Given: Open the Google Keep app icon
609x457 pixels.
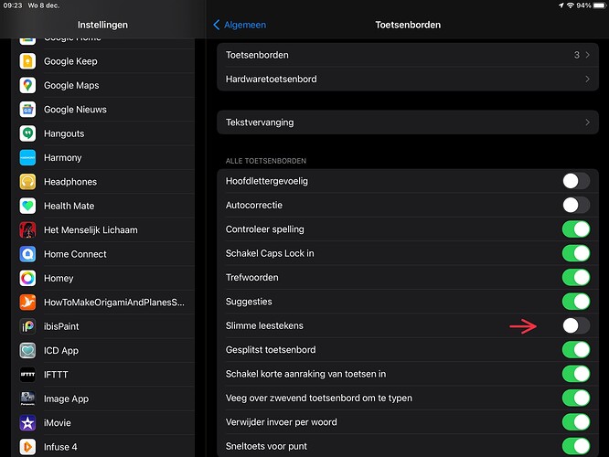Looking at the screenshot, I should coord(27,61).
